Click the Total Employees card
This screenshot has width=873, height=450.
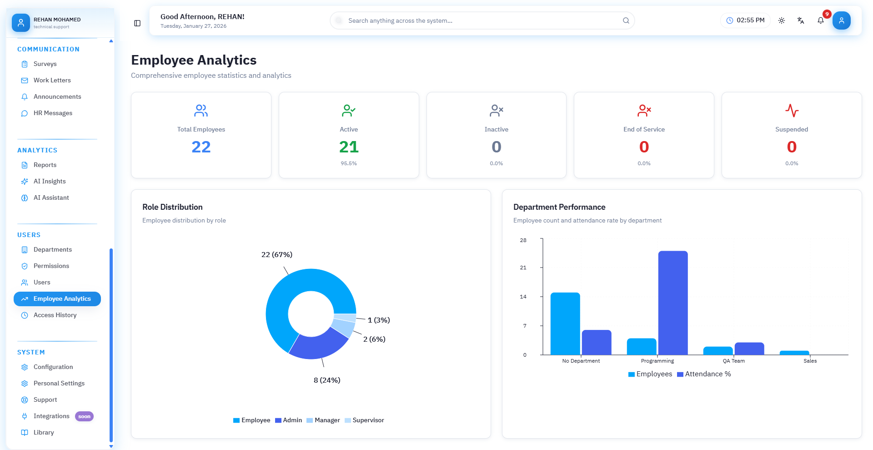pos(201,135)
